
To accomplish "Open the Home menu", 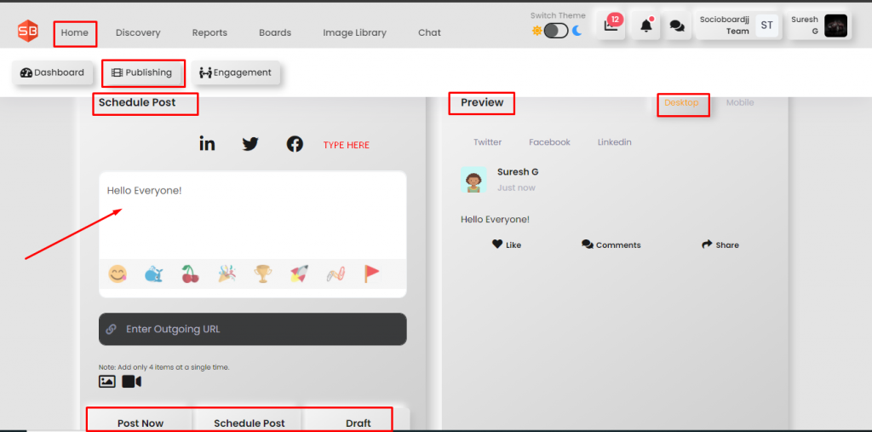I will (75, 33).
